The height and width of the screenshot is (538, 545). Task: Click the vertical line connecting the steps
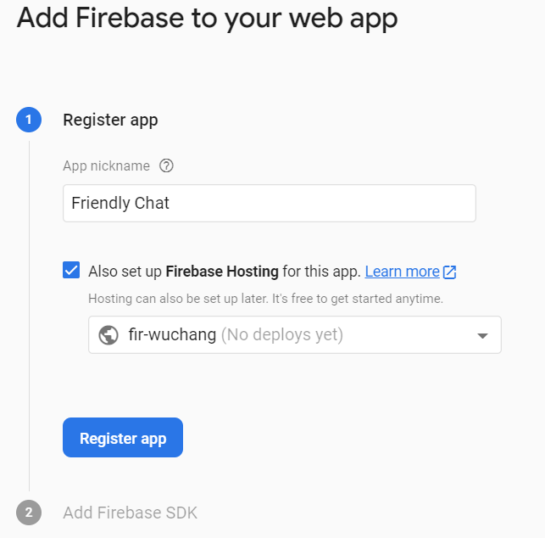tap(29, 314)
